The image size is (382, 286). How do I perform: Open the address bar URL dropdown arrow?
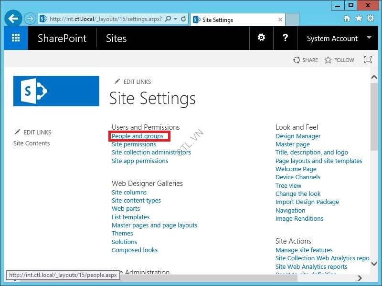(x=176, y=19)
